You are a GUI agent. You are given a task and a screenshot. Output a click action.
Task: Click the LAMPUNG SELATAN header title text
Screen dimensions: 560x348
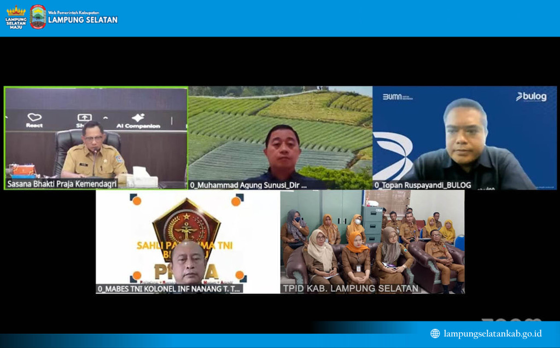pos(83,20)
